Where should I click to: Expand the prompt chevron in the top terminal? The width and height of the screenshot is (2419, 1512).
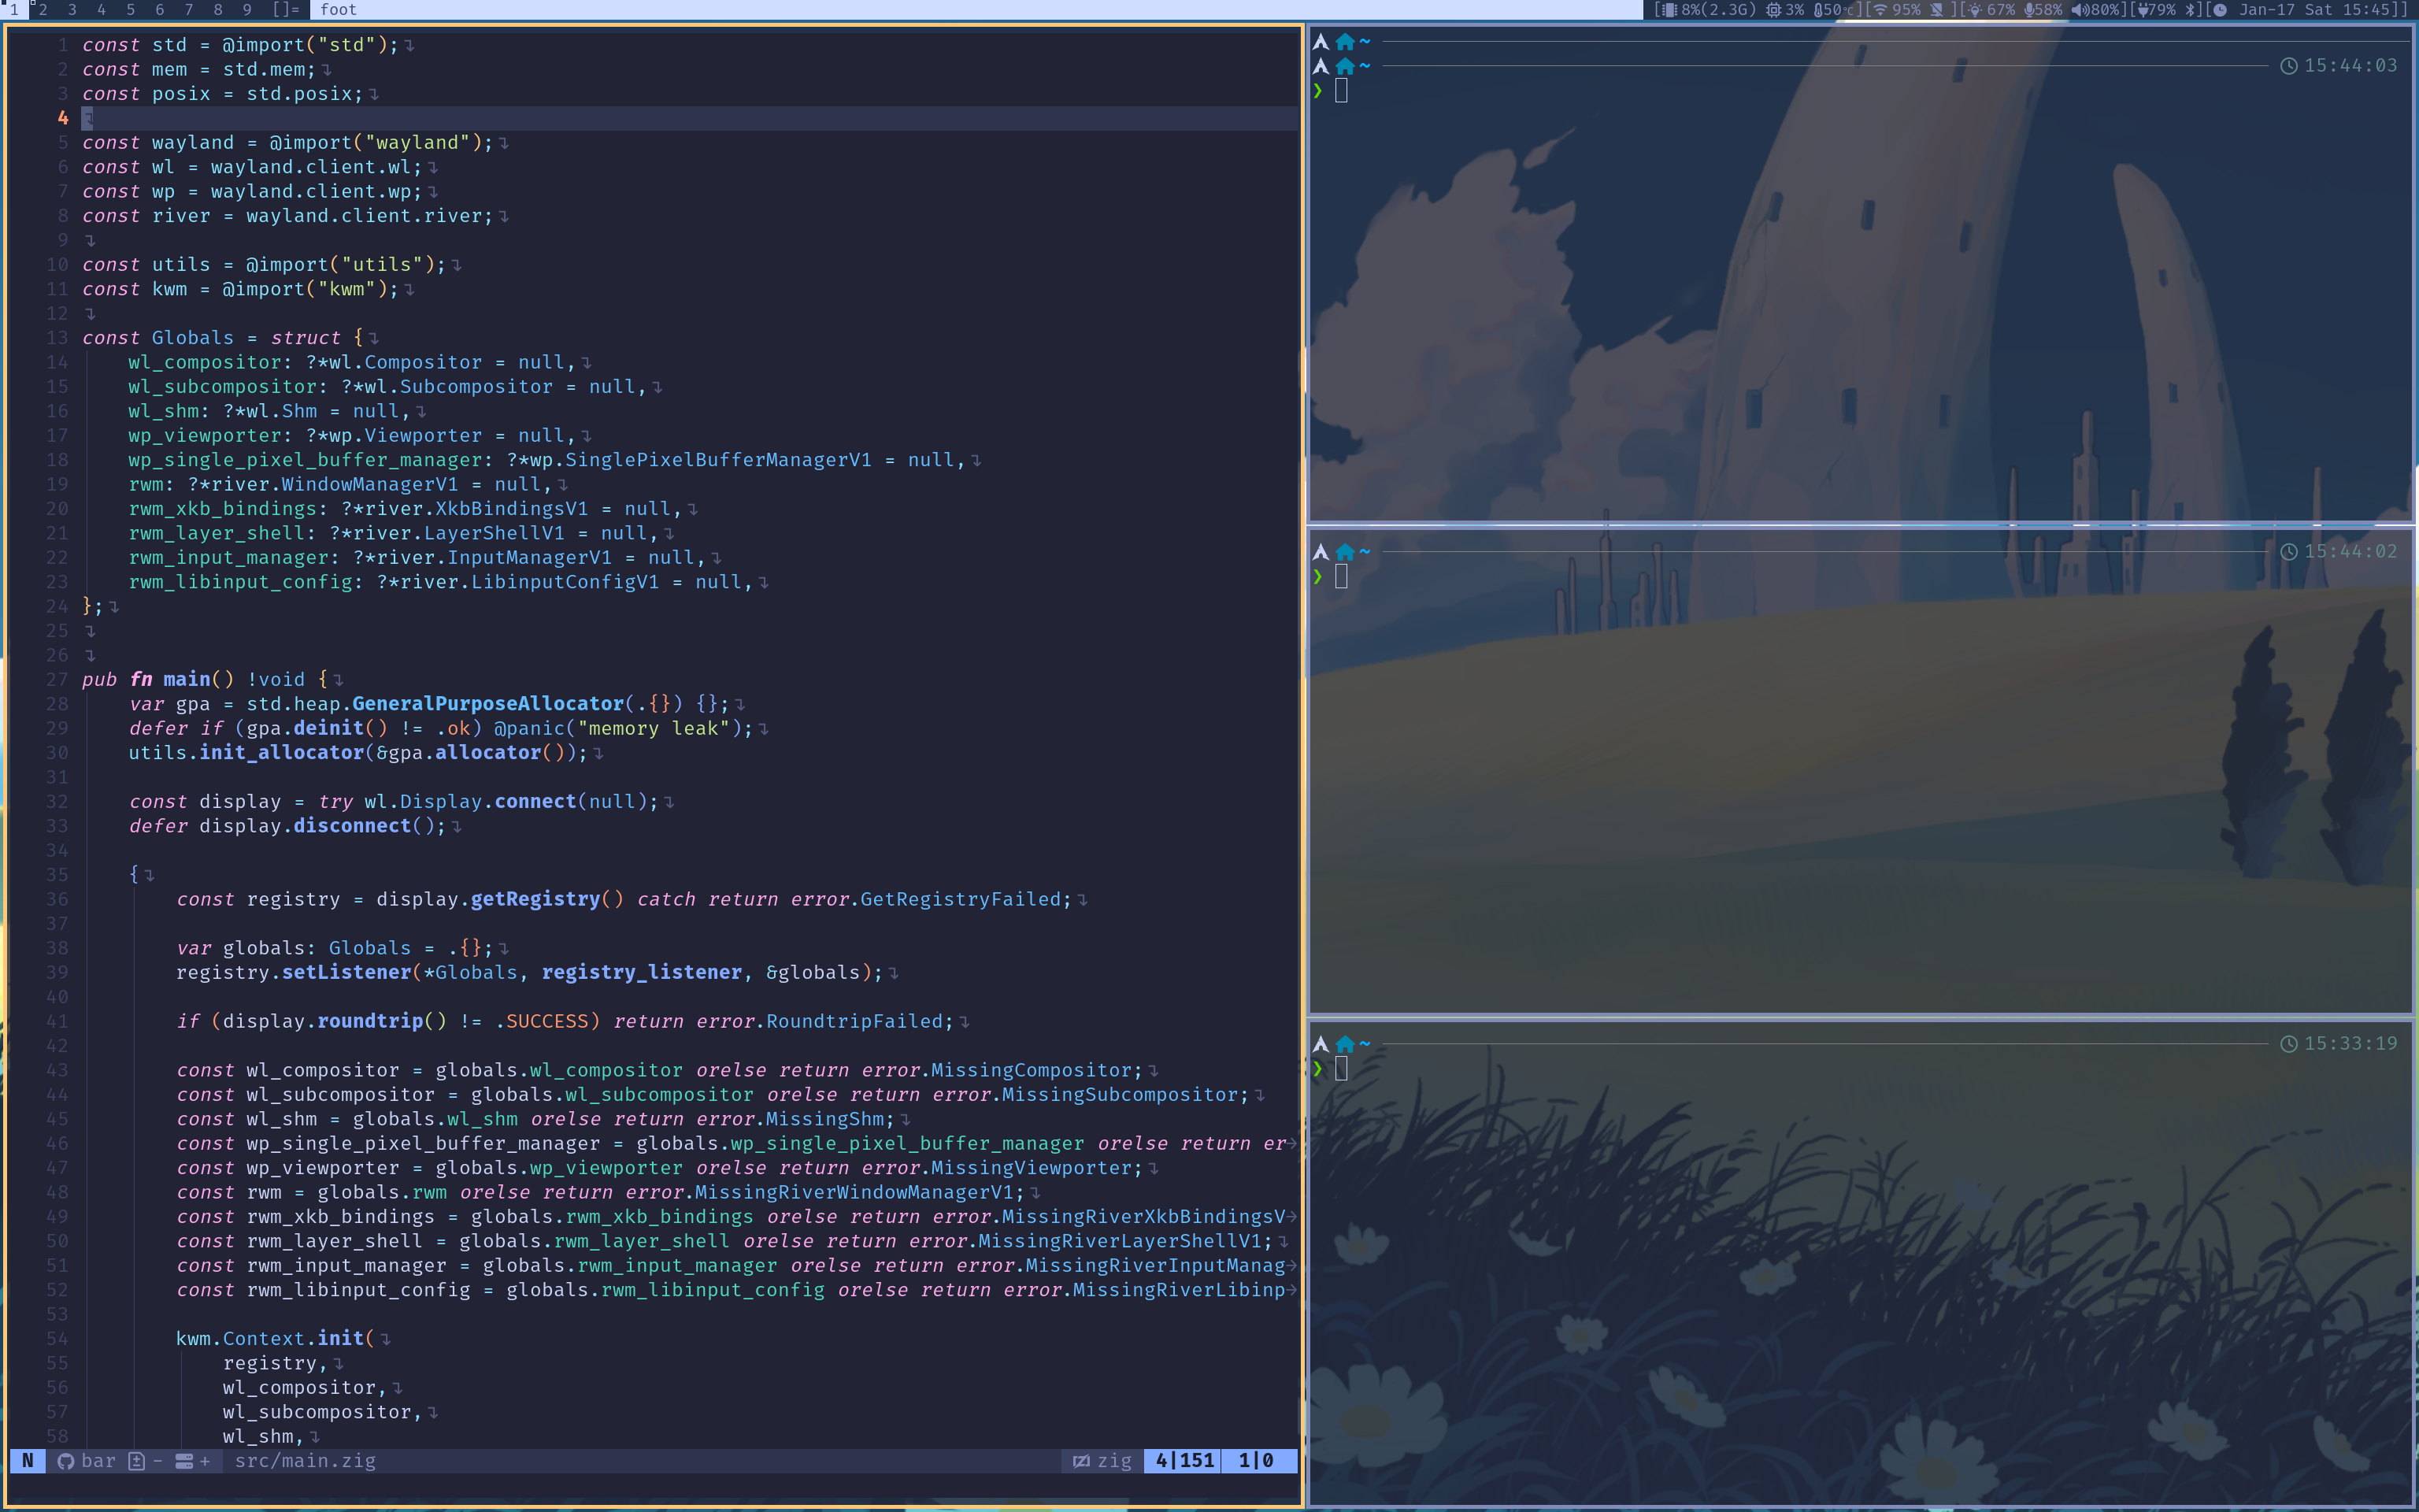[x=1320, y=90]
